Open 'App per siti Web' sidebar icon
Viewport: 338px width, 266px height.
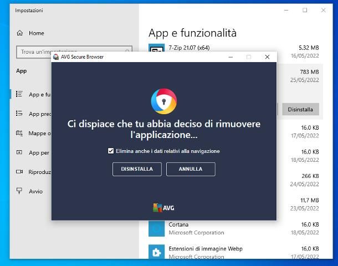pos(19,152)
